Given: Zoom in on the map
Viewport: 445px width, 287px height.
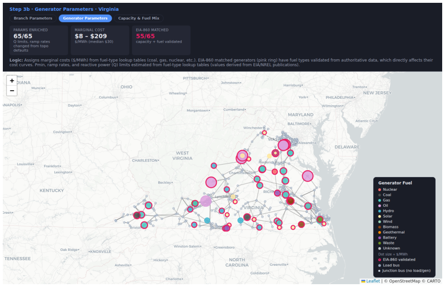Looking at the screenshot, I should click(12, 81).
